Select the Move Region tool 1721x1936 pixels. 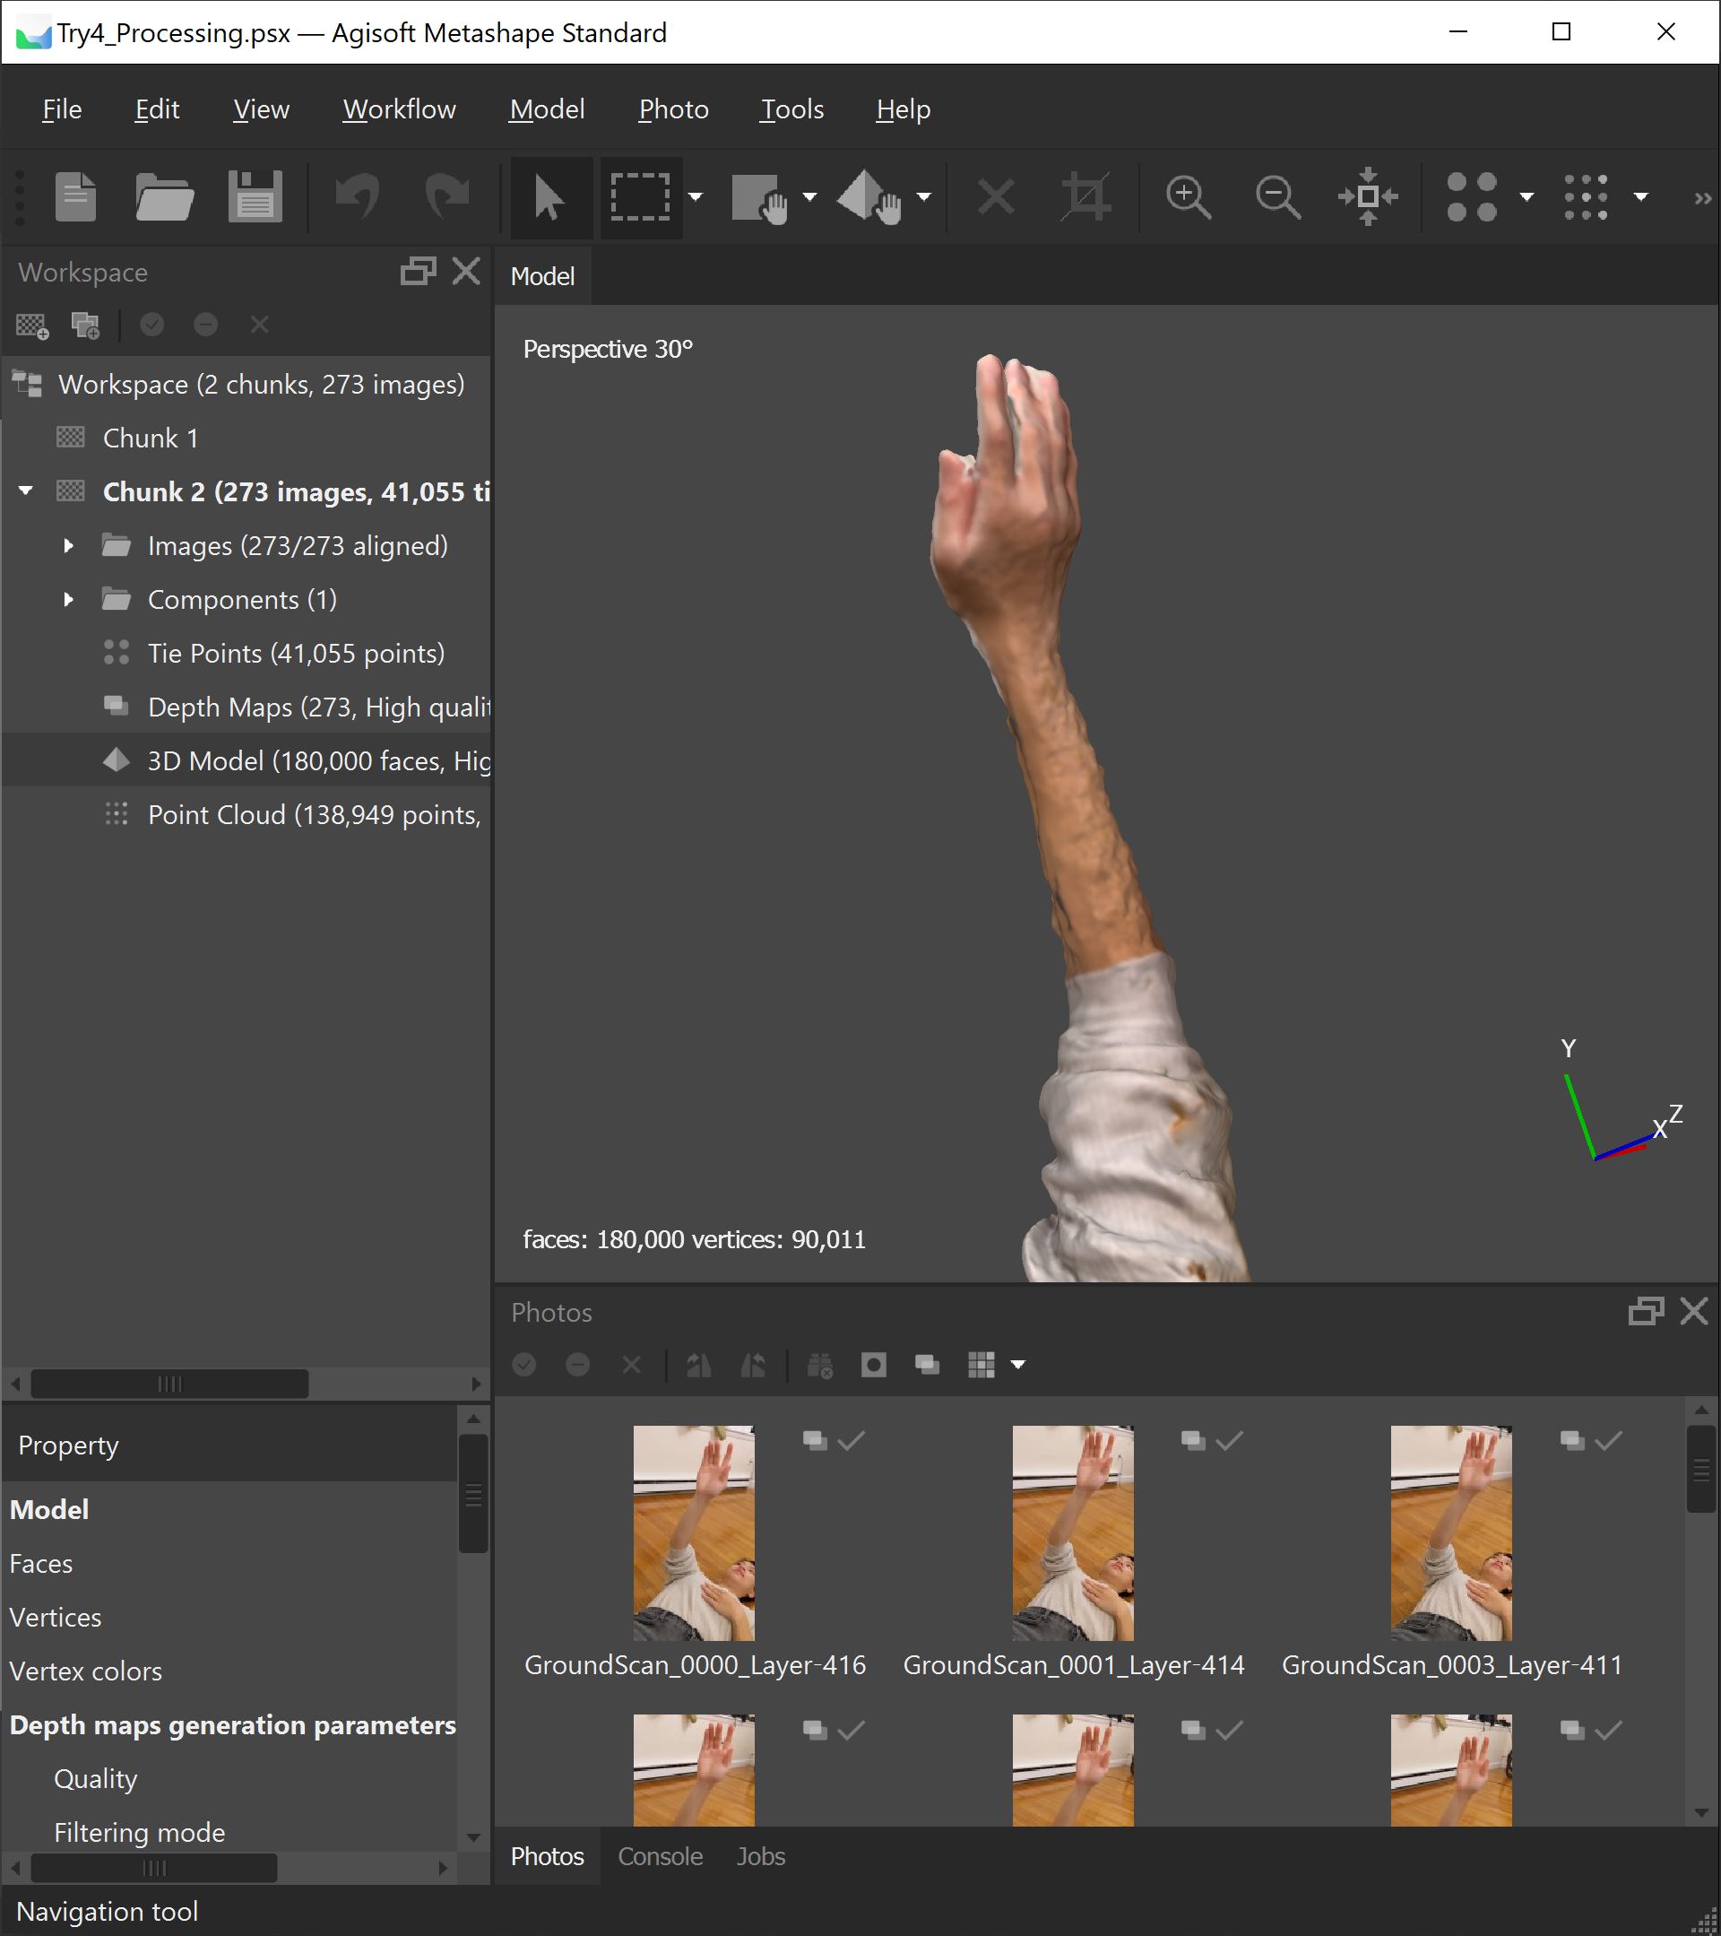pyautogui.click(x=758, y=197)
